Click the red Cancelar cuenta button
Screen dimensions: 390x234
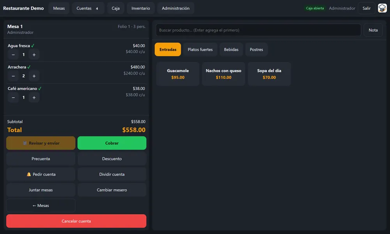pos(76,221)
